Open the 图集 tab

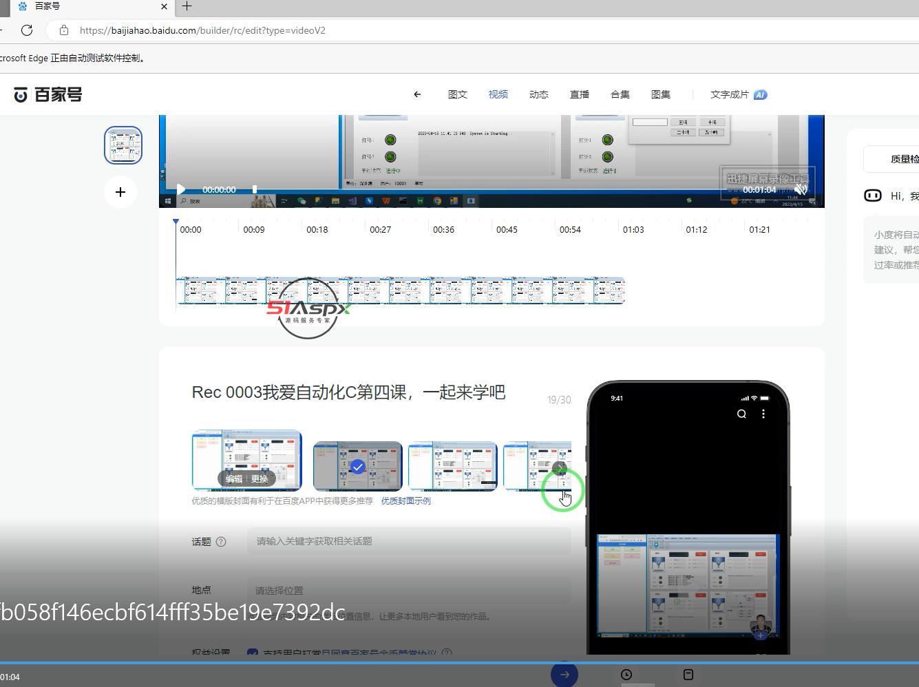tap(661, 94)
